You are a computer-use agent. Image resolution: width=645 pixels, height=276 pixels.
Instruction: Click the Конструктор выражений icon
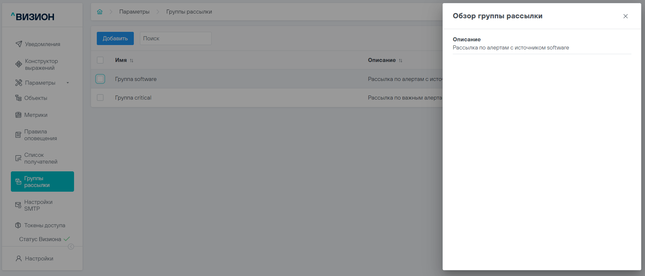pos(19,64)
